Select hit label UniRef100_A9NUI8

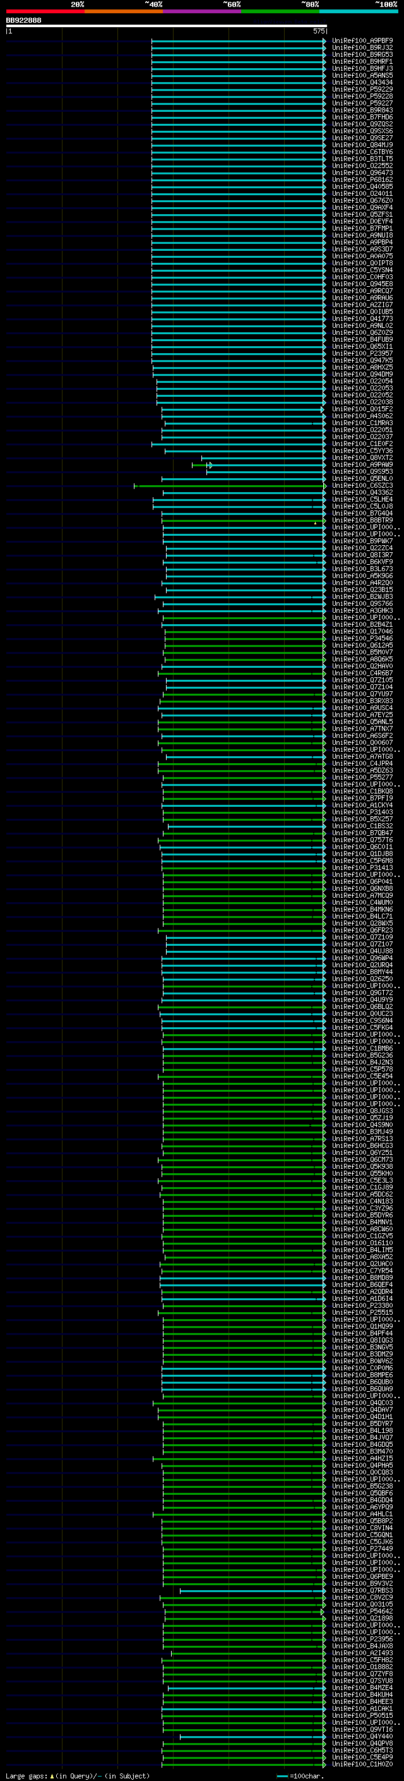tap(362, 235)
